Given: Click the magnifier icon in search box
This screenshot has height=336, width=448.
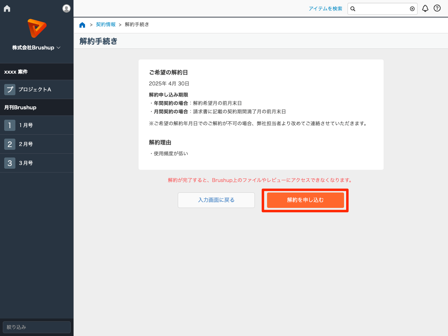Looking at the screenshot, I should (353, 9).
